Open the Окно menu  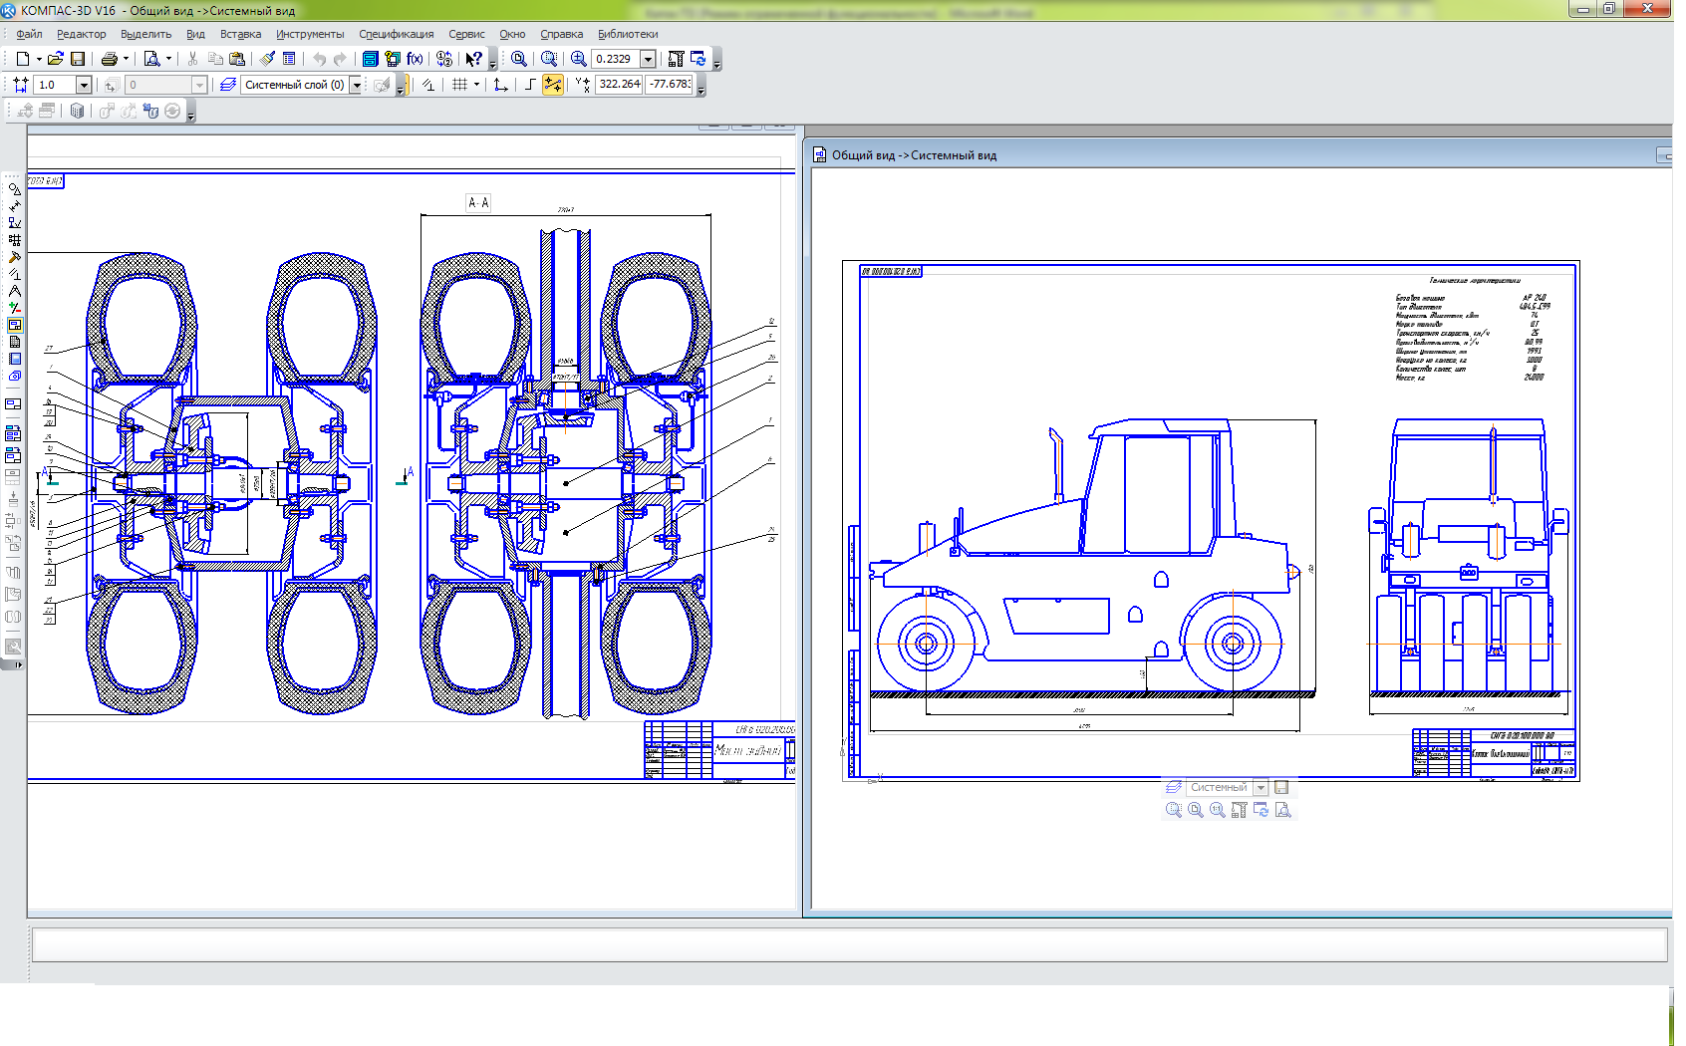(x=512, y=34)
